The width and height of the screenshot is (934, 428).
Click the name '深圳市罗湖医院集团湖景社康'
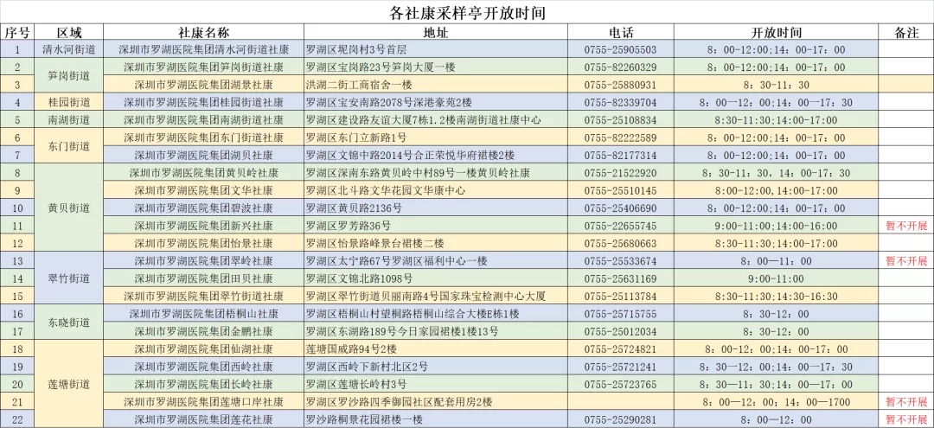pyautogui.click(x=204, y=85)
